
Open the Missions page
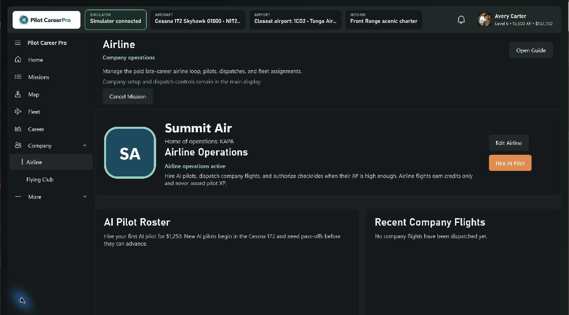tap(51, 77)
